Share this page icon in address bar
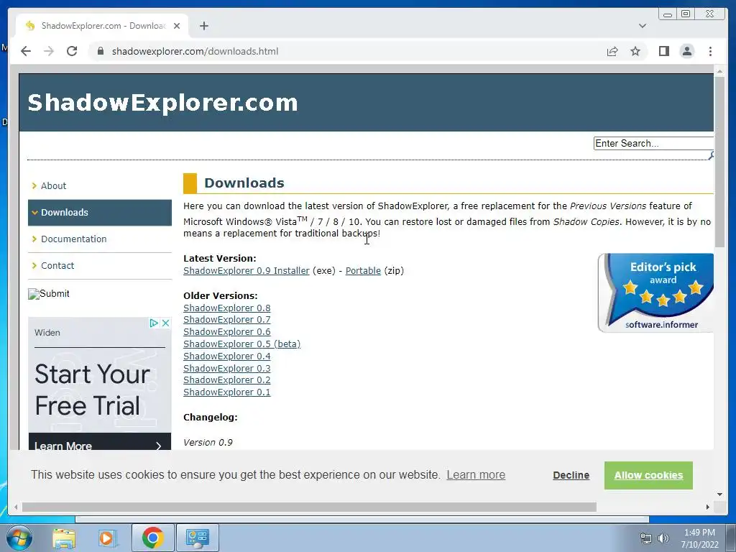The height and width of the screenshot is (552, 736). point(612,51)
